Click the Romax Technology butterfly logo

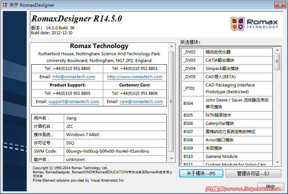pos(238,24)
